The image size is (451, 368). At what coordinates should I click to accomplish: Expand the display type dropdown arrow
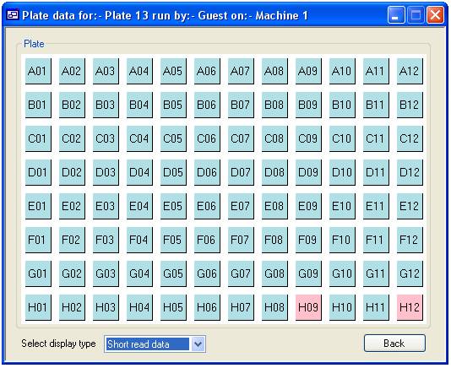click(x=198, y=344)
